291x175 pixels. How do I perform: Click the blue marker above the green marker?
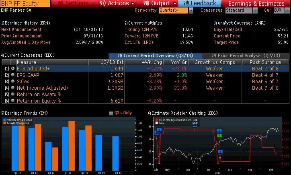coord(219,130)
